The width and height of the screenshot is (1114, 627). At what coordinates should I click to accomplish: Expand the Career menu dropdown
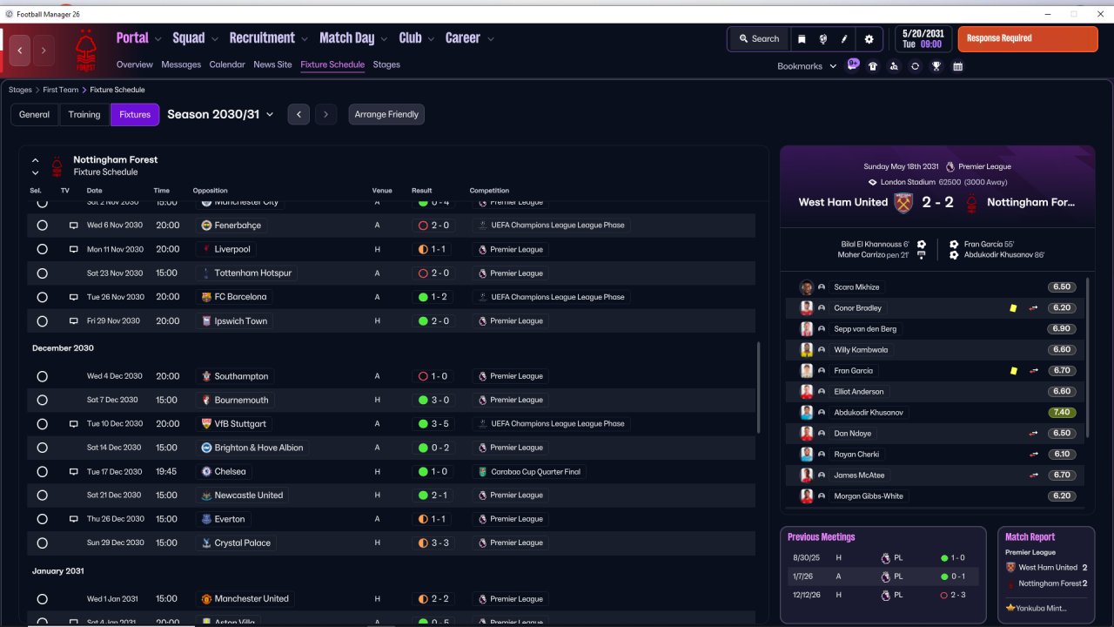click(491, 39)
